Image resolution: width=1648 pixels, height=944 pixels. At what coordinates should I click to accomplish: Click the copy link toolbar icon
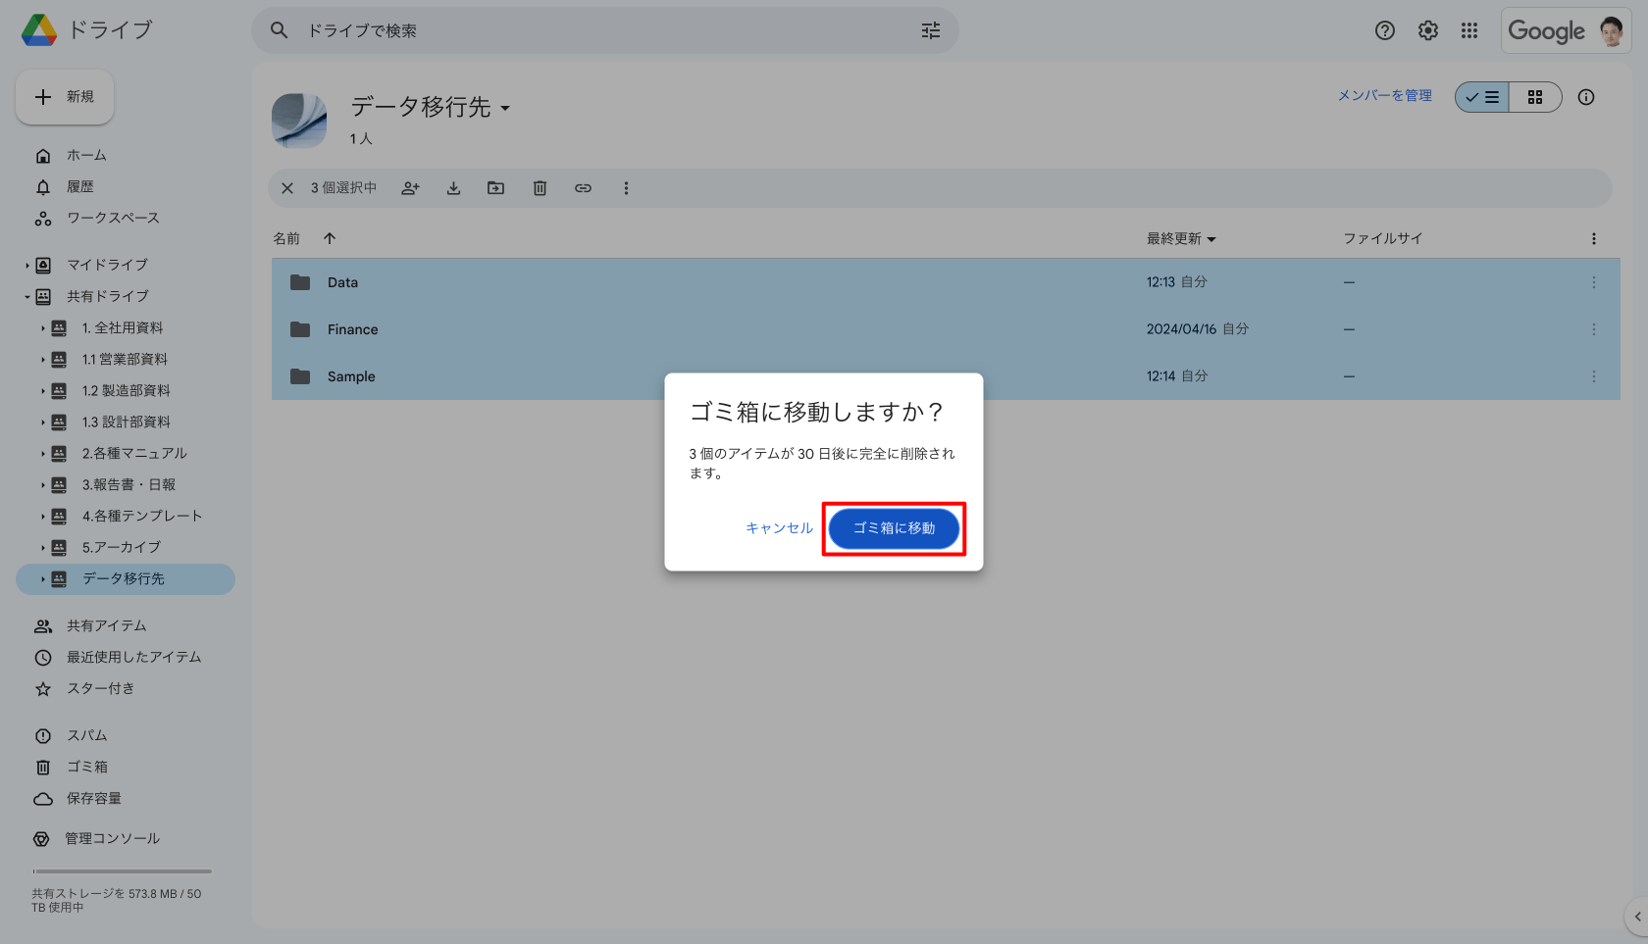(583, 188)
